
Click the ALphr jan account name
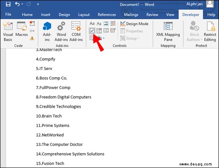194,4
